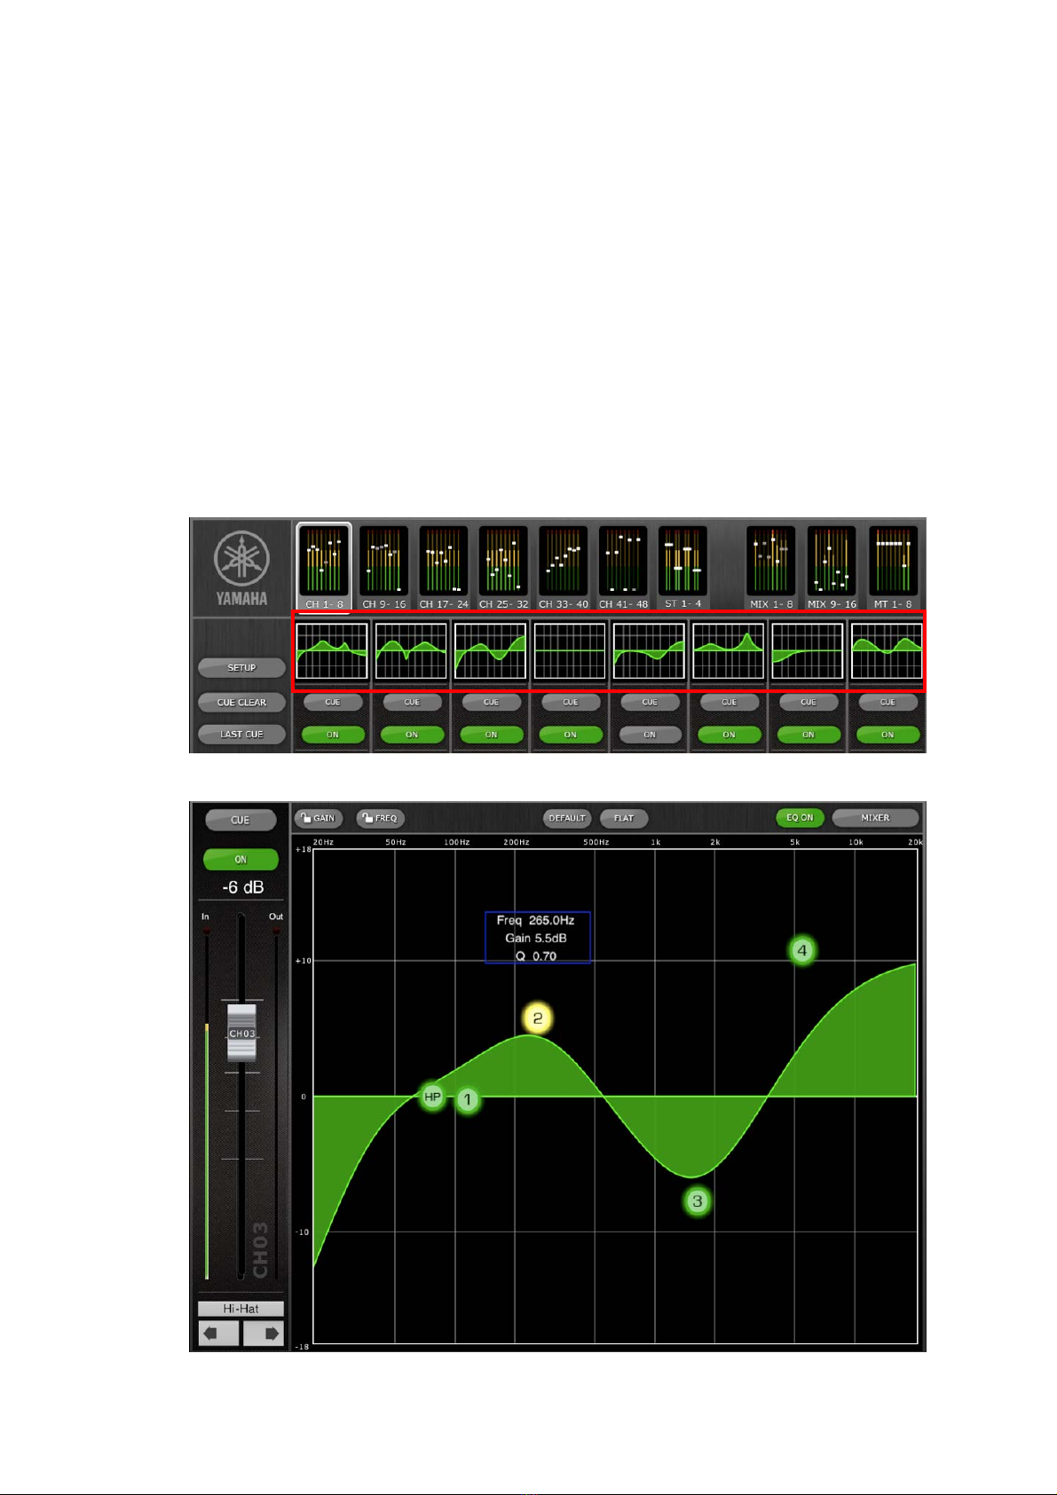Viewport: 1057px width, 1495px height.
Task: Click the LAST CUE button
Action: click(x=241, y=735)
